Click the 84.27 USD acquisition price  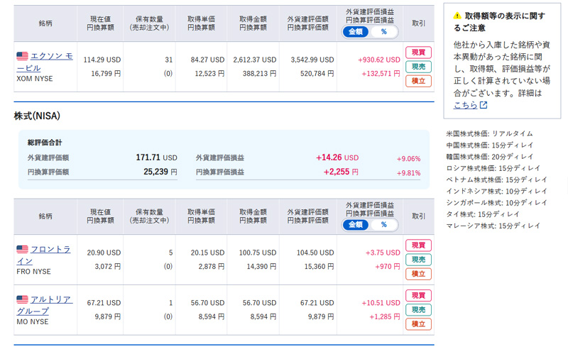207,60
